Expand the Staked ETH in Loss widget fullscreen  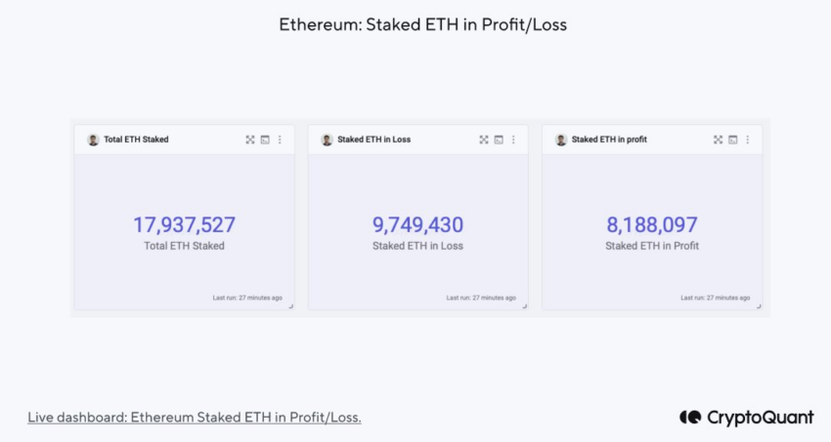click(484, 140)
